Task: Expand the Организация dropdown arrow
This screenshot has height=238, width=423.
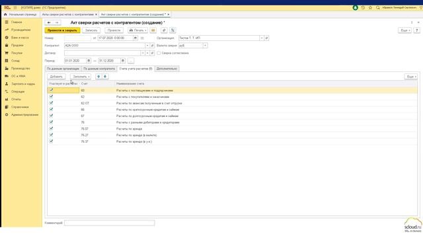Action: point(262,38)
